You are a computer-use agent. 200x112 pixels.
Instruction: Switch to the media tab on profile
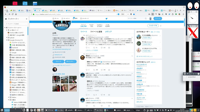[108, 32]
